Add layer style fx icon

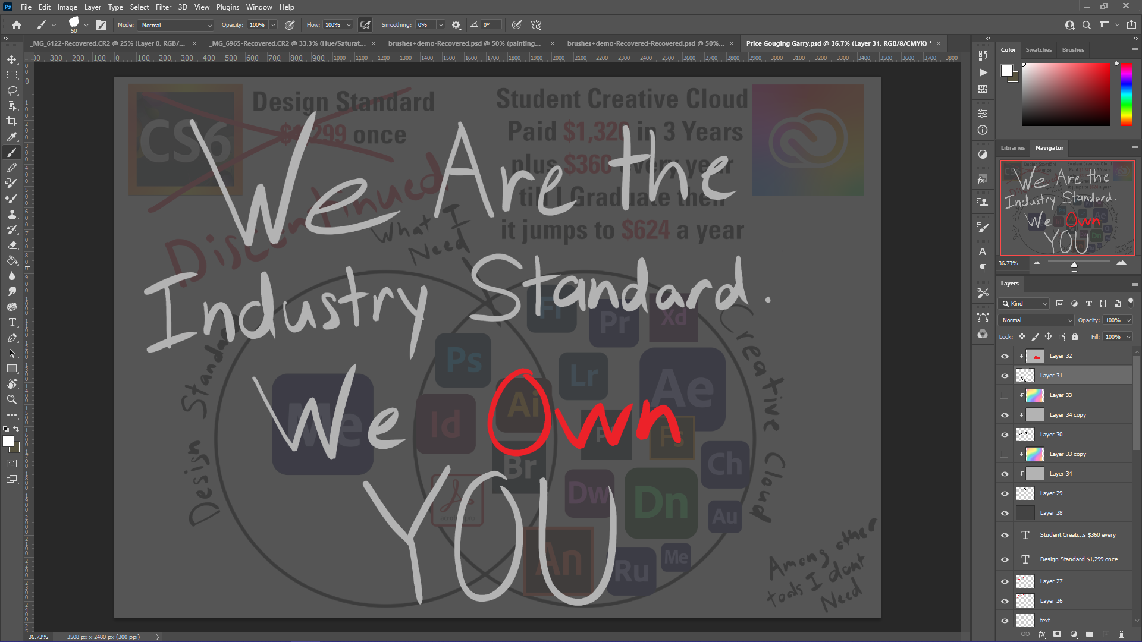(1041, 634)
